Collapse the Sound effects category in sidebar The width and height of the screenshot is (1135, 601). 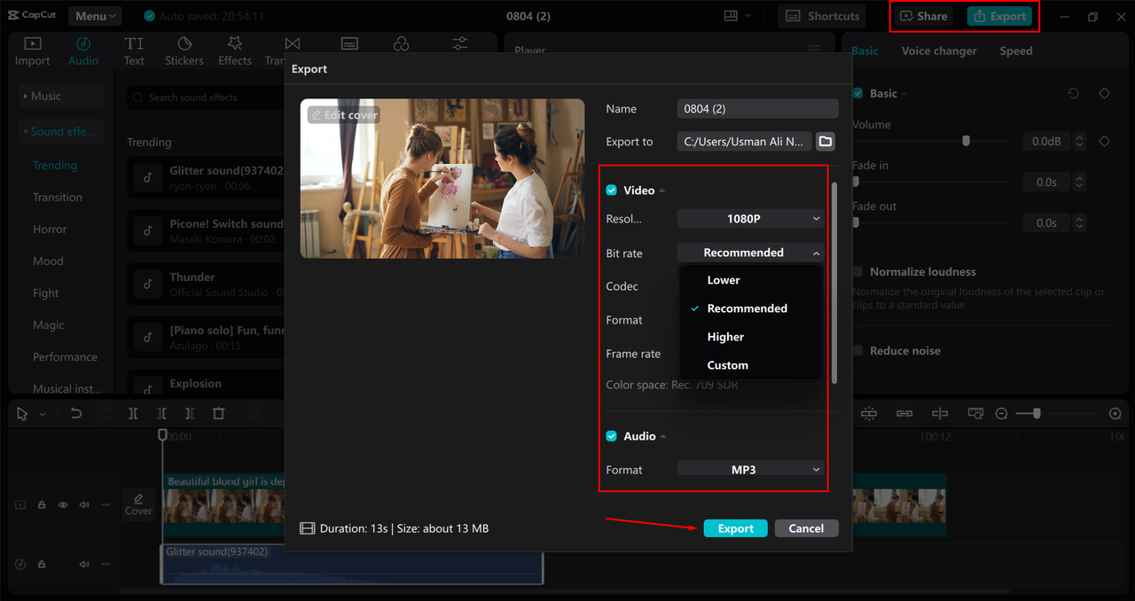pos(61,131)
